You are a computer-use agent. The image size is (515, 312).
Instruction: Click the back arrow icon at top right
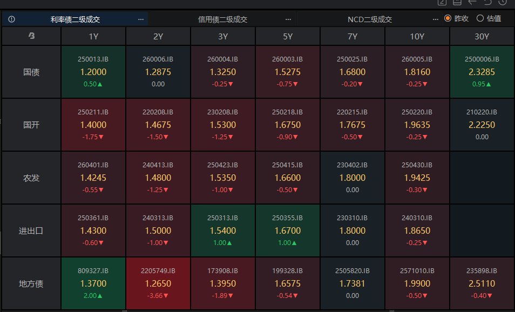click(x=472, y=2)
